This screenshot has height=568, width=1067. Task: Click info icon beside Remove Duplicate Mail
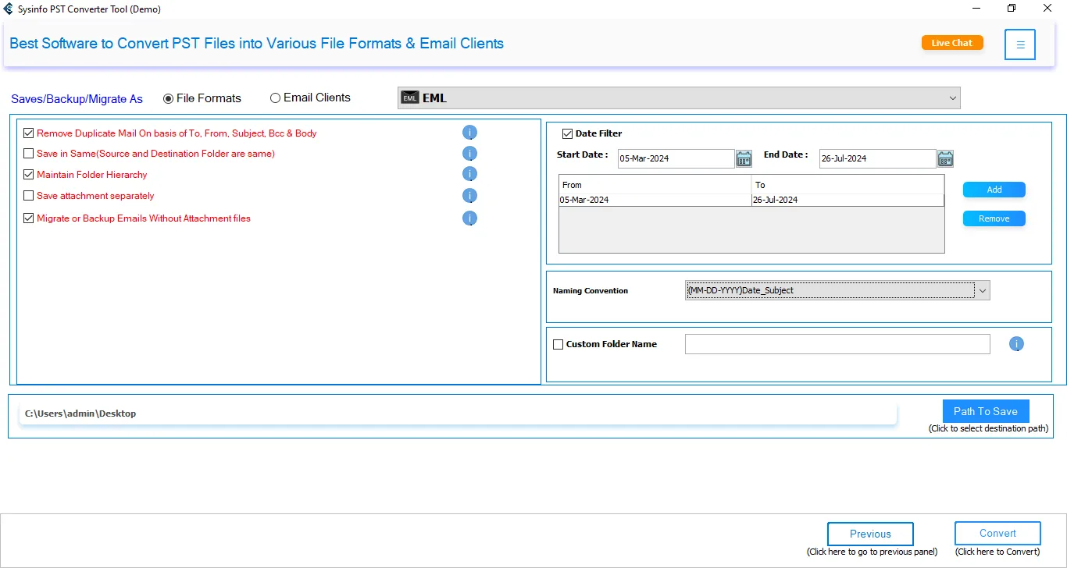[469, 133]
